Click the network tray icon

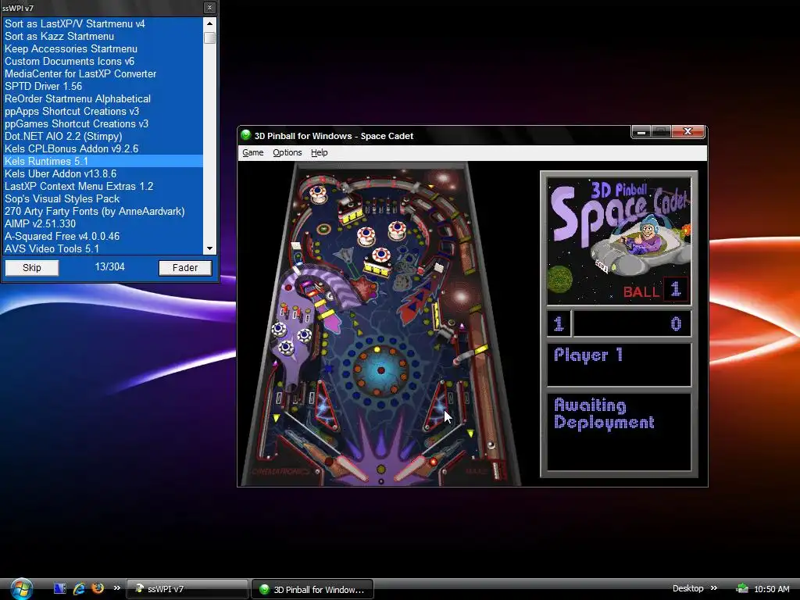pos(742,589)
